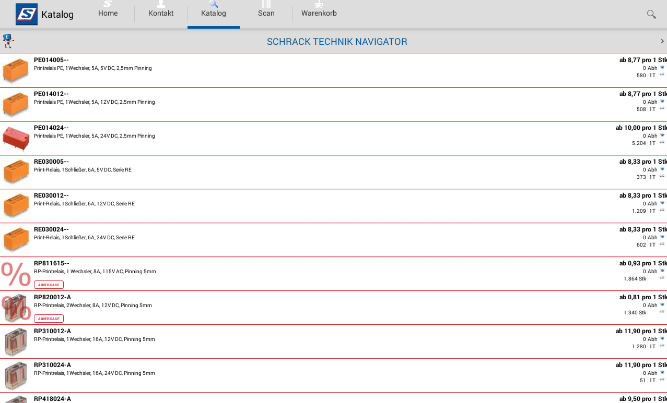This screenshot has height=403, width=667.
Task: Open the SCHRACK TECHNIK NAVIGATOR link
Action: pyautogui.click(x=337, y=42)
